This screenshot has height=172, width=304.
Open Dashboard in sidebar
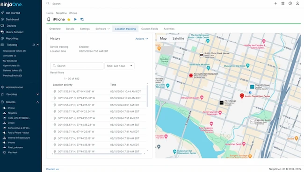pyautogui.click(x=12, y=19)
